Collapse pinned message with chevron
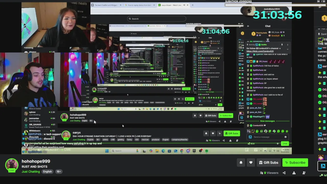 coord(287,49)
